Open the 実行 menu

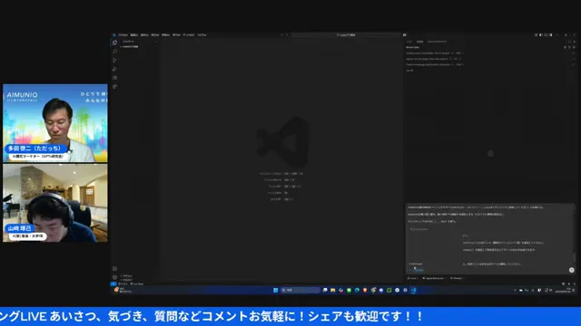pyautogui.click(x=176, y=35)
